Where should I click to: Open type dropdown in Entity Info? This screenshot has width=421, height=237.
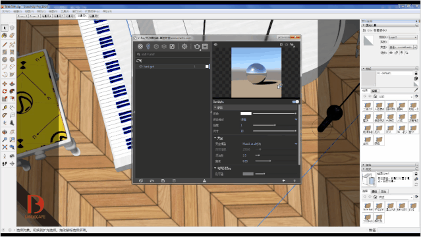point(403,47)
